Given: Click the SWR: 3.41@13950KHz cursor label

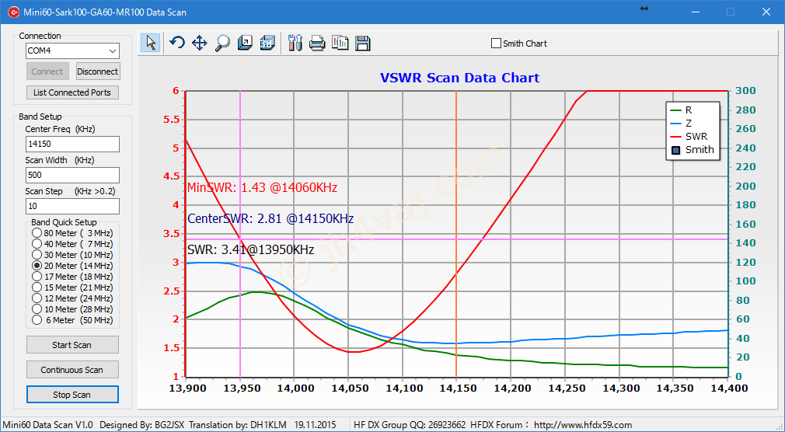Looking at the screenshot, I should [x=250, y=249].
